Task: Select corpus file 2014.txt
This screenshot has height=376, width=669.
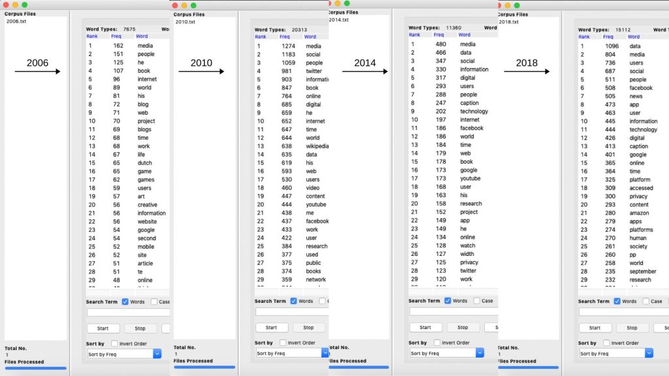Action: click(x=339, y=20)
